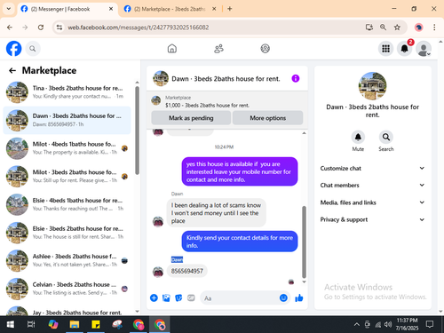Open Sticky Notes from the taskbar
This screenshot has width=444, height=333.
96,324
